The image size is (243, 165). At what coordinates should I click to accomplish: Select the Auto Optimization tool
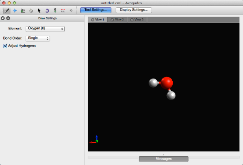55,10
